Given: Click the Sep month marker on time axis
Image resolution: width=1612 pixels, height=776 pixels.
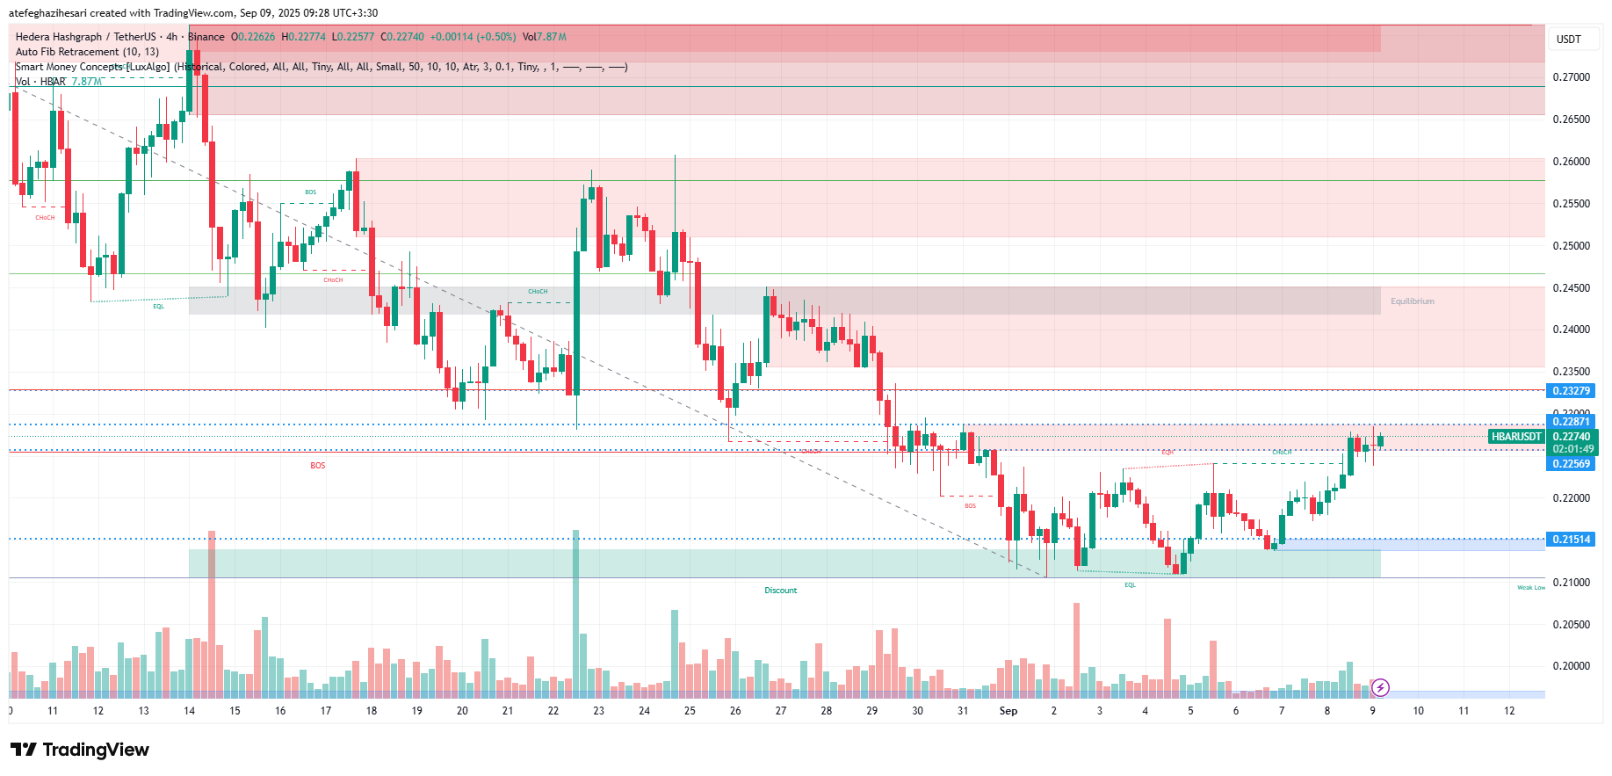Looking at the screenshot, I should (x=1008, y=711).
